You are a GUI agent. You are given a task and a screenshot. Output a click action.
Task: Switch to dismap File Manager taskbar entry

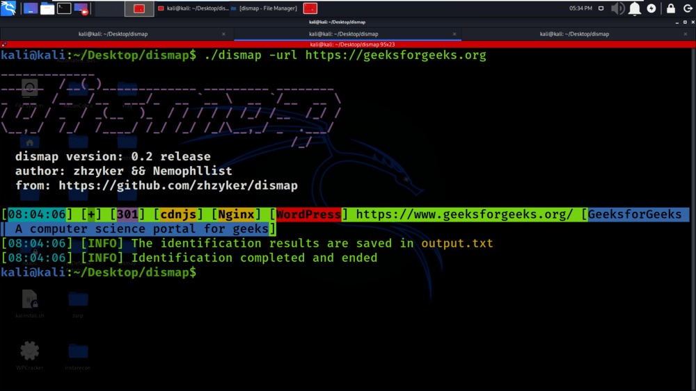(x=264, y=8)
